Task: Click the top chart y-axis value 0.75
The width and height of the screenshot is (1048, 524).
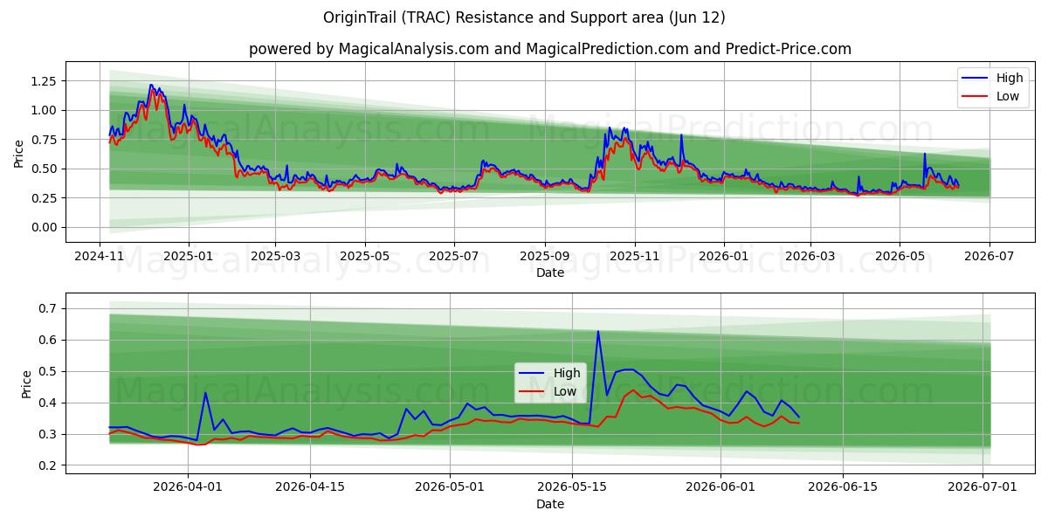Action: point(43,140)
